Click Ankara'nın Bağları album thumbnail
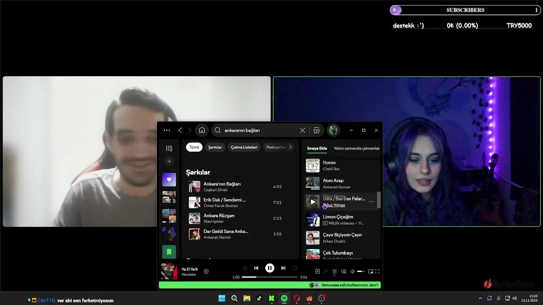Viewport: 543px width, 305px height. click(x=194, y=187)
